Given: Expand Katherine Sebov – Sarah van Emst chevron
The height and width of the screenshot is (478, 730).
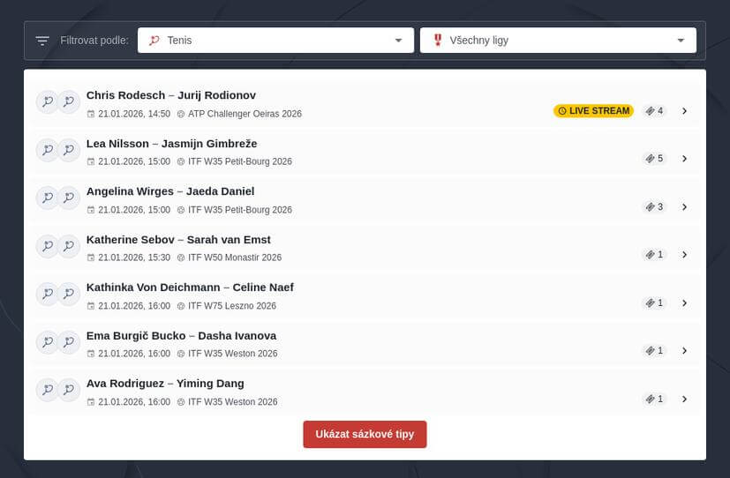Looking at the screenshot, I should 684,255.
